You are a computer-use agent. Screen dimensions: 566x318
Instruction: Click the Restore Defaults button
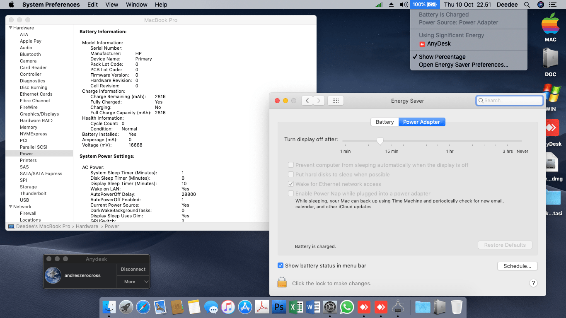(505, 245)
